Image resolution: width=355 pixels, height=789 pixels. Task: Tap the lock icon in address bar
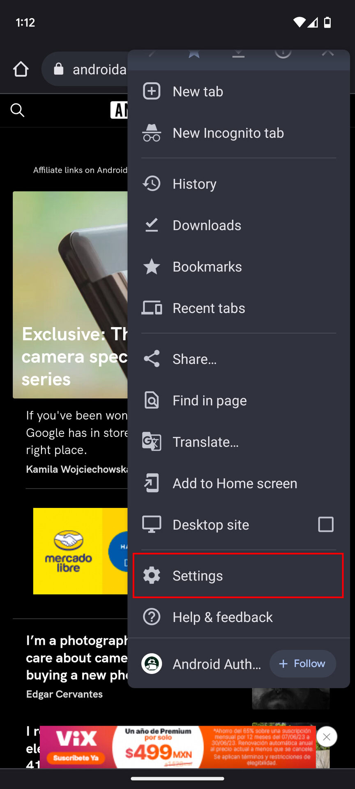point(59,69)
